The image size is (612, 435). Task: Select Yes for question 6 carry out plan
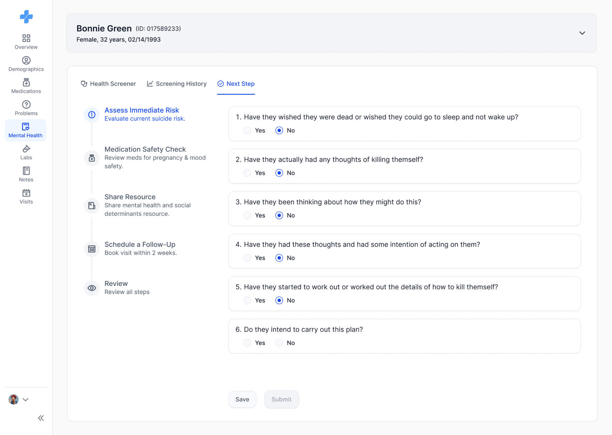(247, 343)
